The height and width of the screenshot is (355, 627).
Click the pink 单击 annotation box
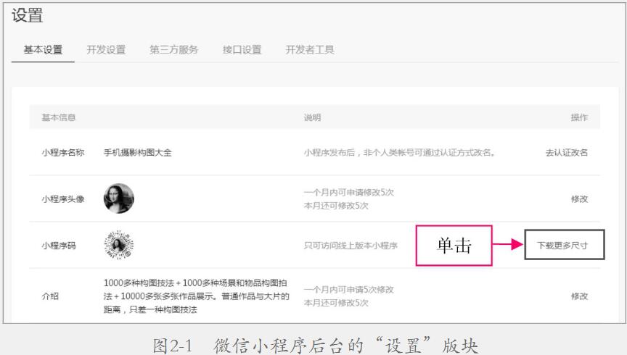click(x=454, y=246)
